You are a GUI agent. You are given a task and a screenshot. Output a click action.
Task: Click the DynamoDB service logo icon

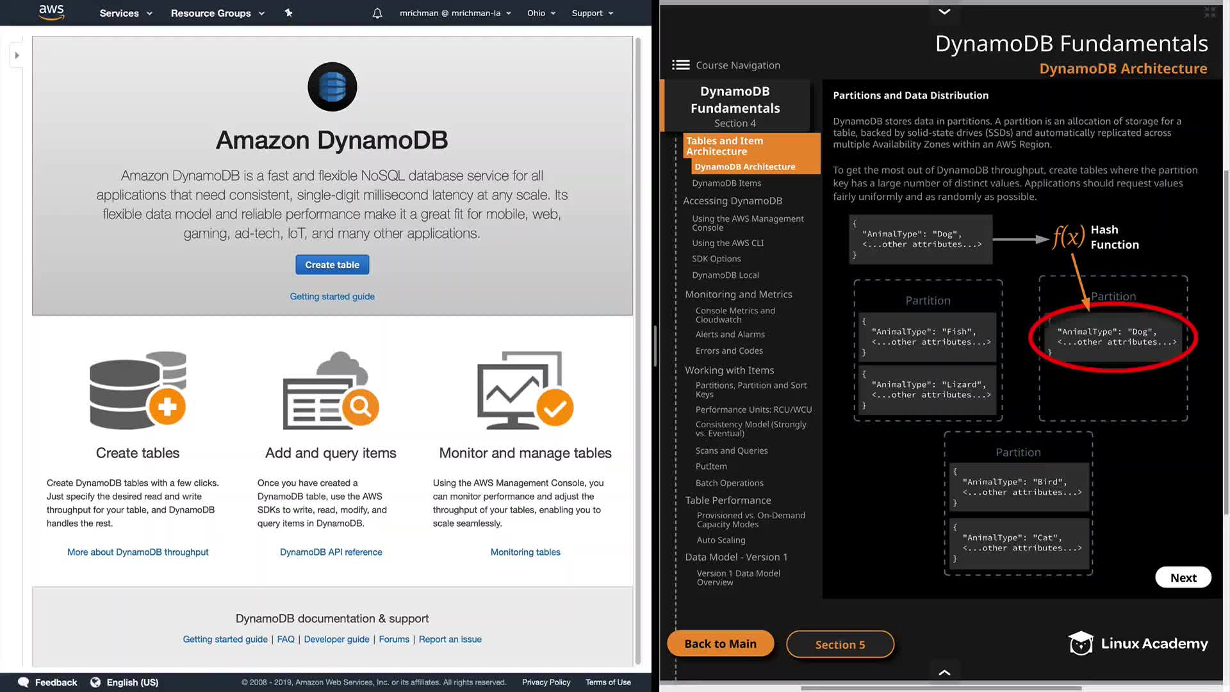point(332,86)
